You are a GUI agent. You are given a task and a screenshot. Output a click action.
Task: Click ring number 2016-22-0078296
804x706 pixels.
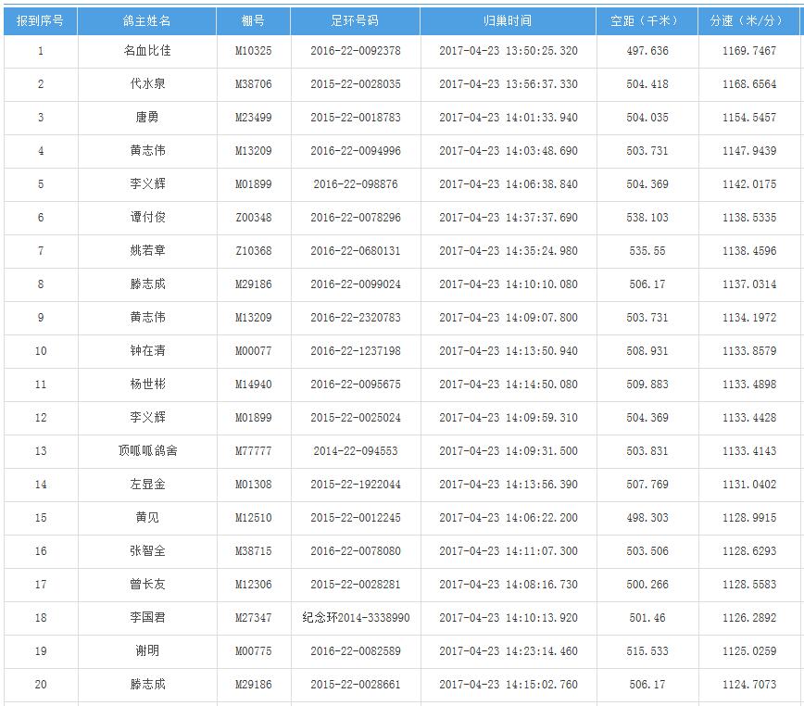coord(355,218)
